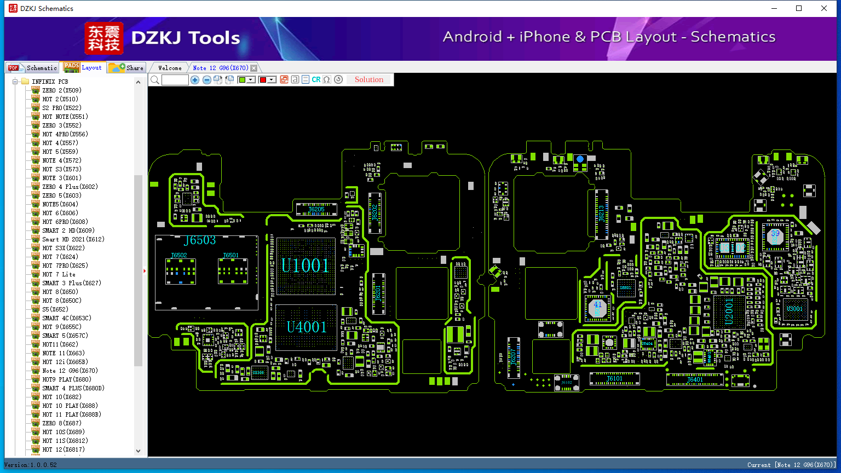Click the PADS file icon beside HOT 9(X655C)
Viewport: 841px width, 473px height.
tap(36, 327)
